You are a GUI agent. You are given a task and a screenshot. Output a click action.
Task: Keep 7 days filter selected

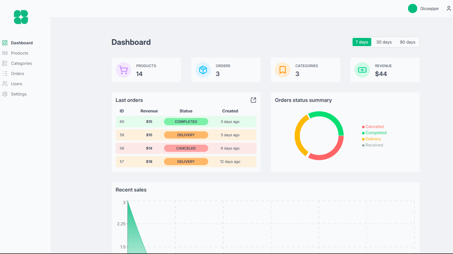coord(362,42)
